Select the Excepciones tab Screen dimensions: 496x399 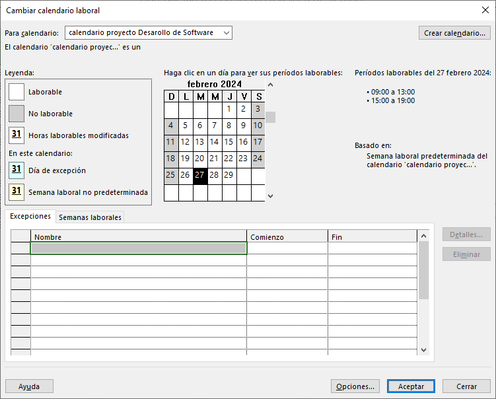(x=30, y=217)
